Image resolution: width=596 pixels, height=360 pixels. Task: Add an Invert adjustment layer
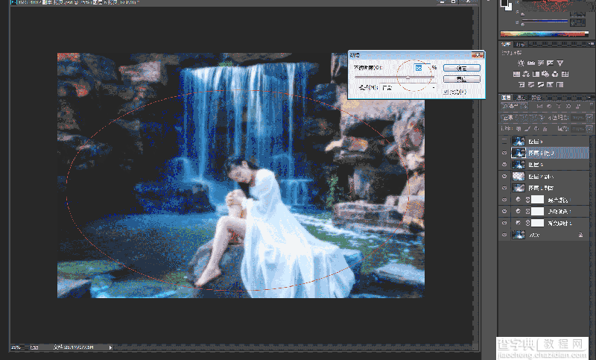tap(522, 85)
